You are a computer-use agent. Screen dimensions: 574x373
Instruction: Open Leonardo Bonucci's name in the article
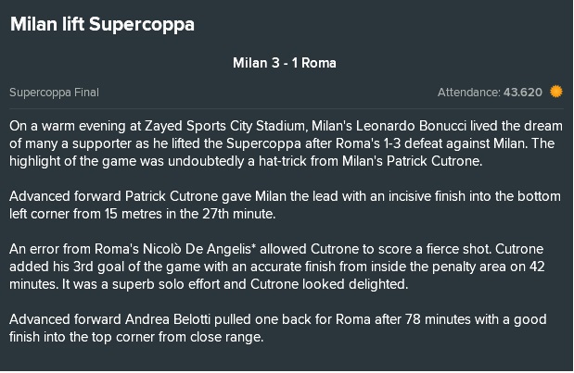pyautogui.click(x=411, y=126)
